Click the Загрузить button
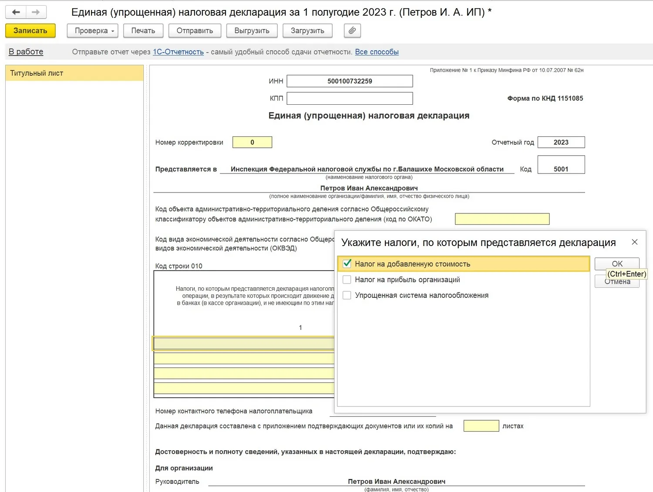Viewport: 653px width, 492px height. pyautogui.click(x=307, y=30)
